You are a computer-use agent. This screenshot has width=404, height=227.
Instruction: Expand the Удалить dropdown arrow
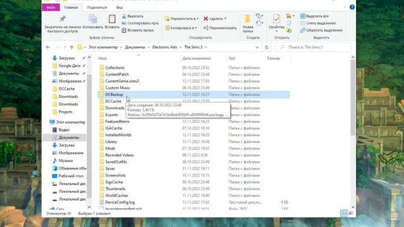[225, 18]
